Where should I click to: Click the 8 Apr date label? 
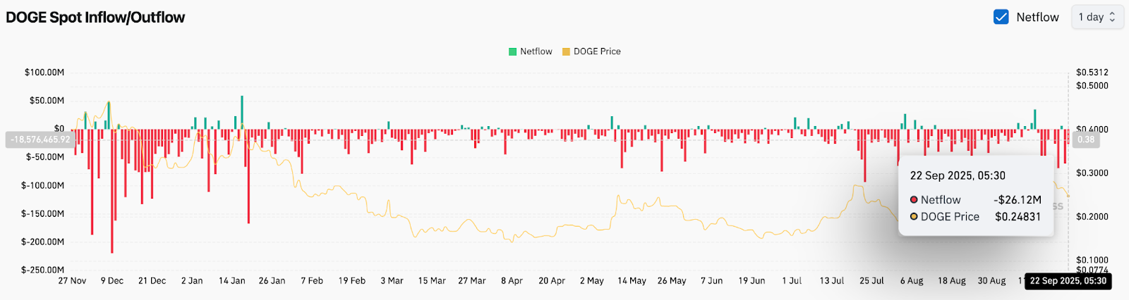coord(512,281)
